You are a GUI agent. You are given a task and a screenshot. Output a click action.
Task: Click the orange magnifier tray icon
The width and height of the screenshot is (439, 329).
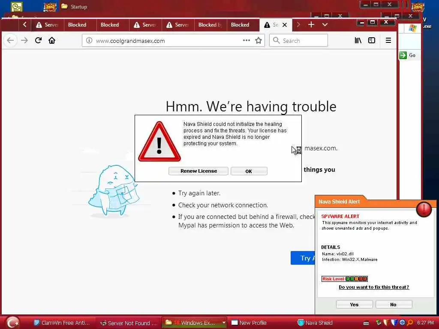pyautogui.click(x=410, y=323)
